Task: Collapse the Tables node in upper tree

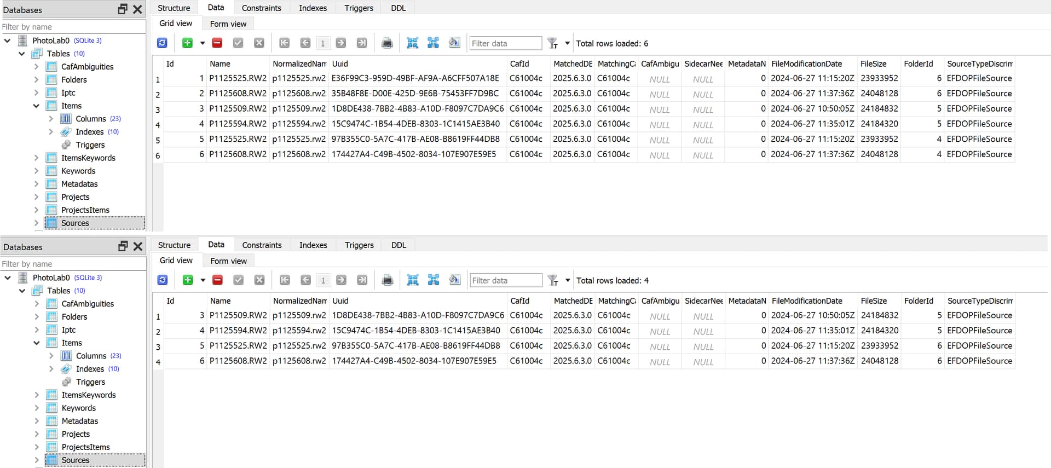Action: (22, 54)
